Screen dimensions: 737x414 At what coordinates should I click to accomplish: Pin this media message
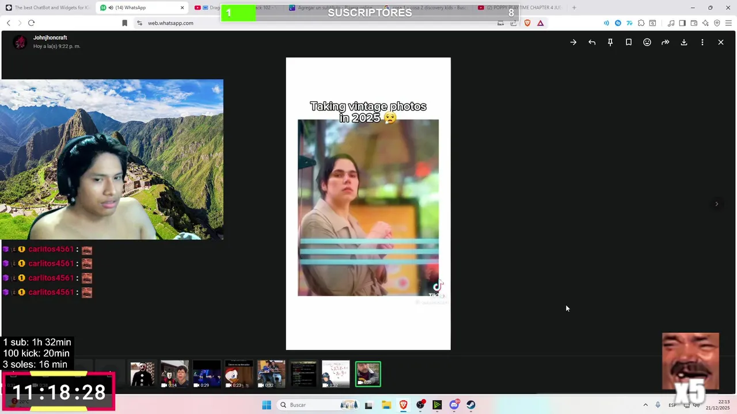610,42
